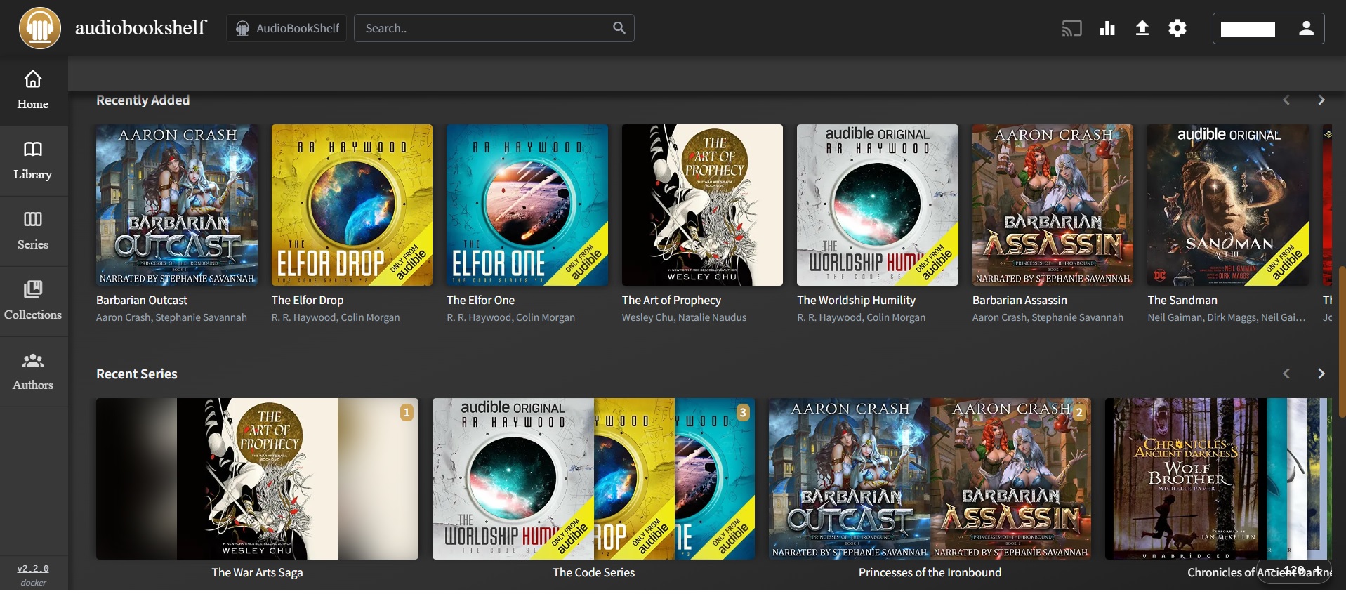
Task: Click the v2.2.0 version link
Action: (x=33, y=569)
